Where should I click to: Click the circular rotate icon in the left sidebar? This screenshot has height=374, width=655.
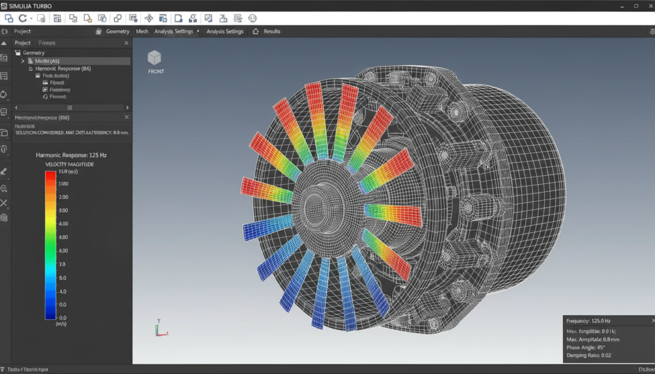point(4,95)
